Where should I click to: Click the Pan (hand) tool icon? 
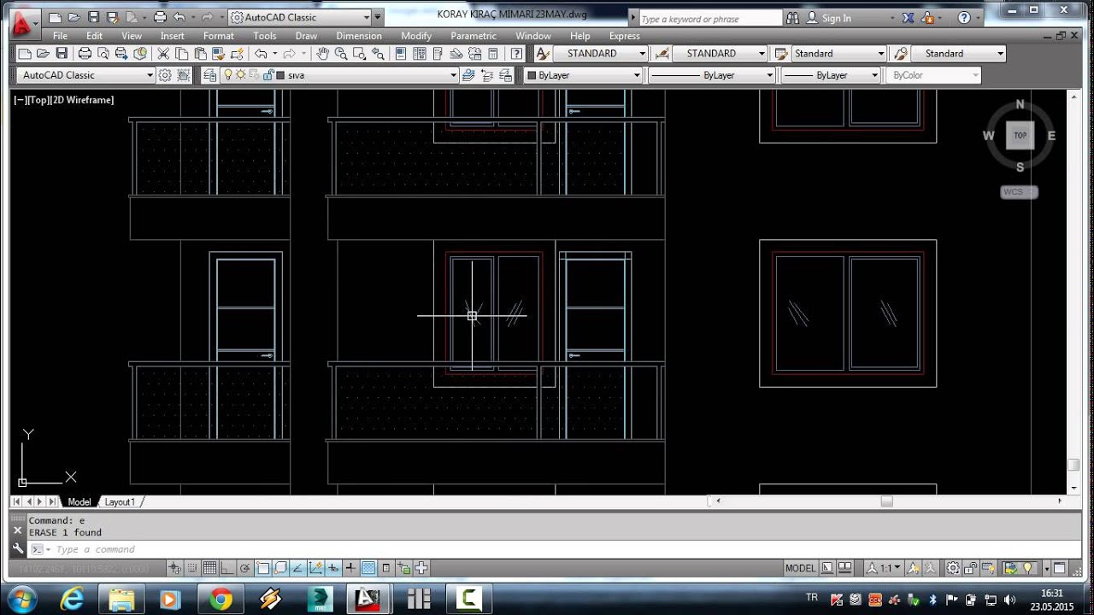[322, 53]
